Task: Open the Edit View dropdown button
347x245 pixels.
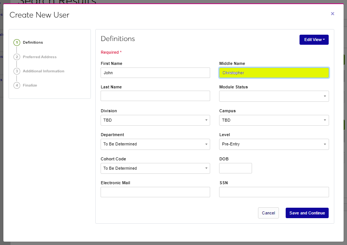Action: (x=314, y=40)
